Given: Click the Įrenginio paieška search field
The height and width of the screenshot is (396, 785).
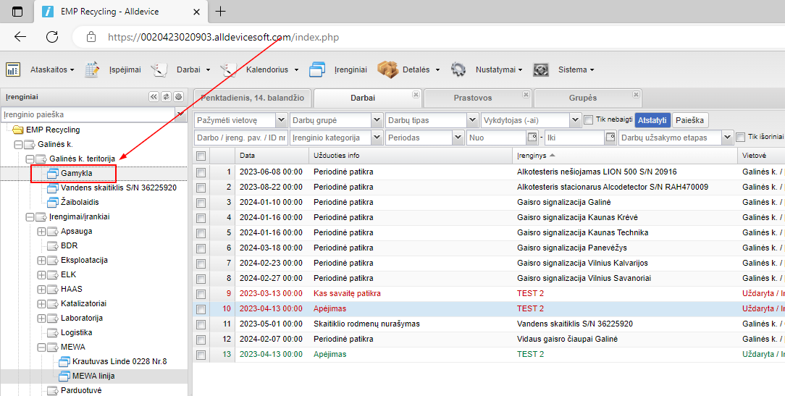Looking at the screenshot, I should [x=87, y=114].
